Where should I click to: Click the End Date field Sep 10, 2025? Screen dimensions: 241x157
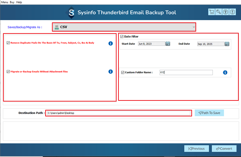(x=211, y=44)
